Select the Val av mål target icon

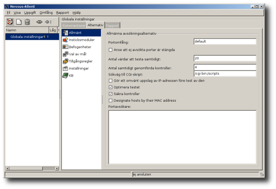pos(66,54)
